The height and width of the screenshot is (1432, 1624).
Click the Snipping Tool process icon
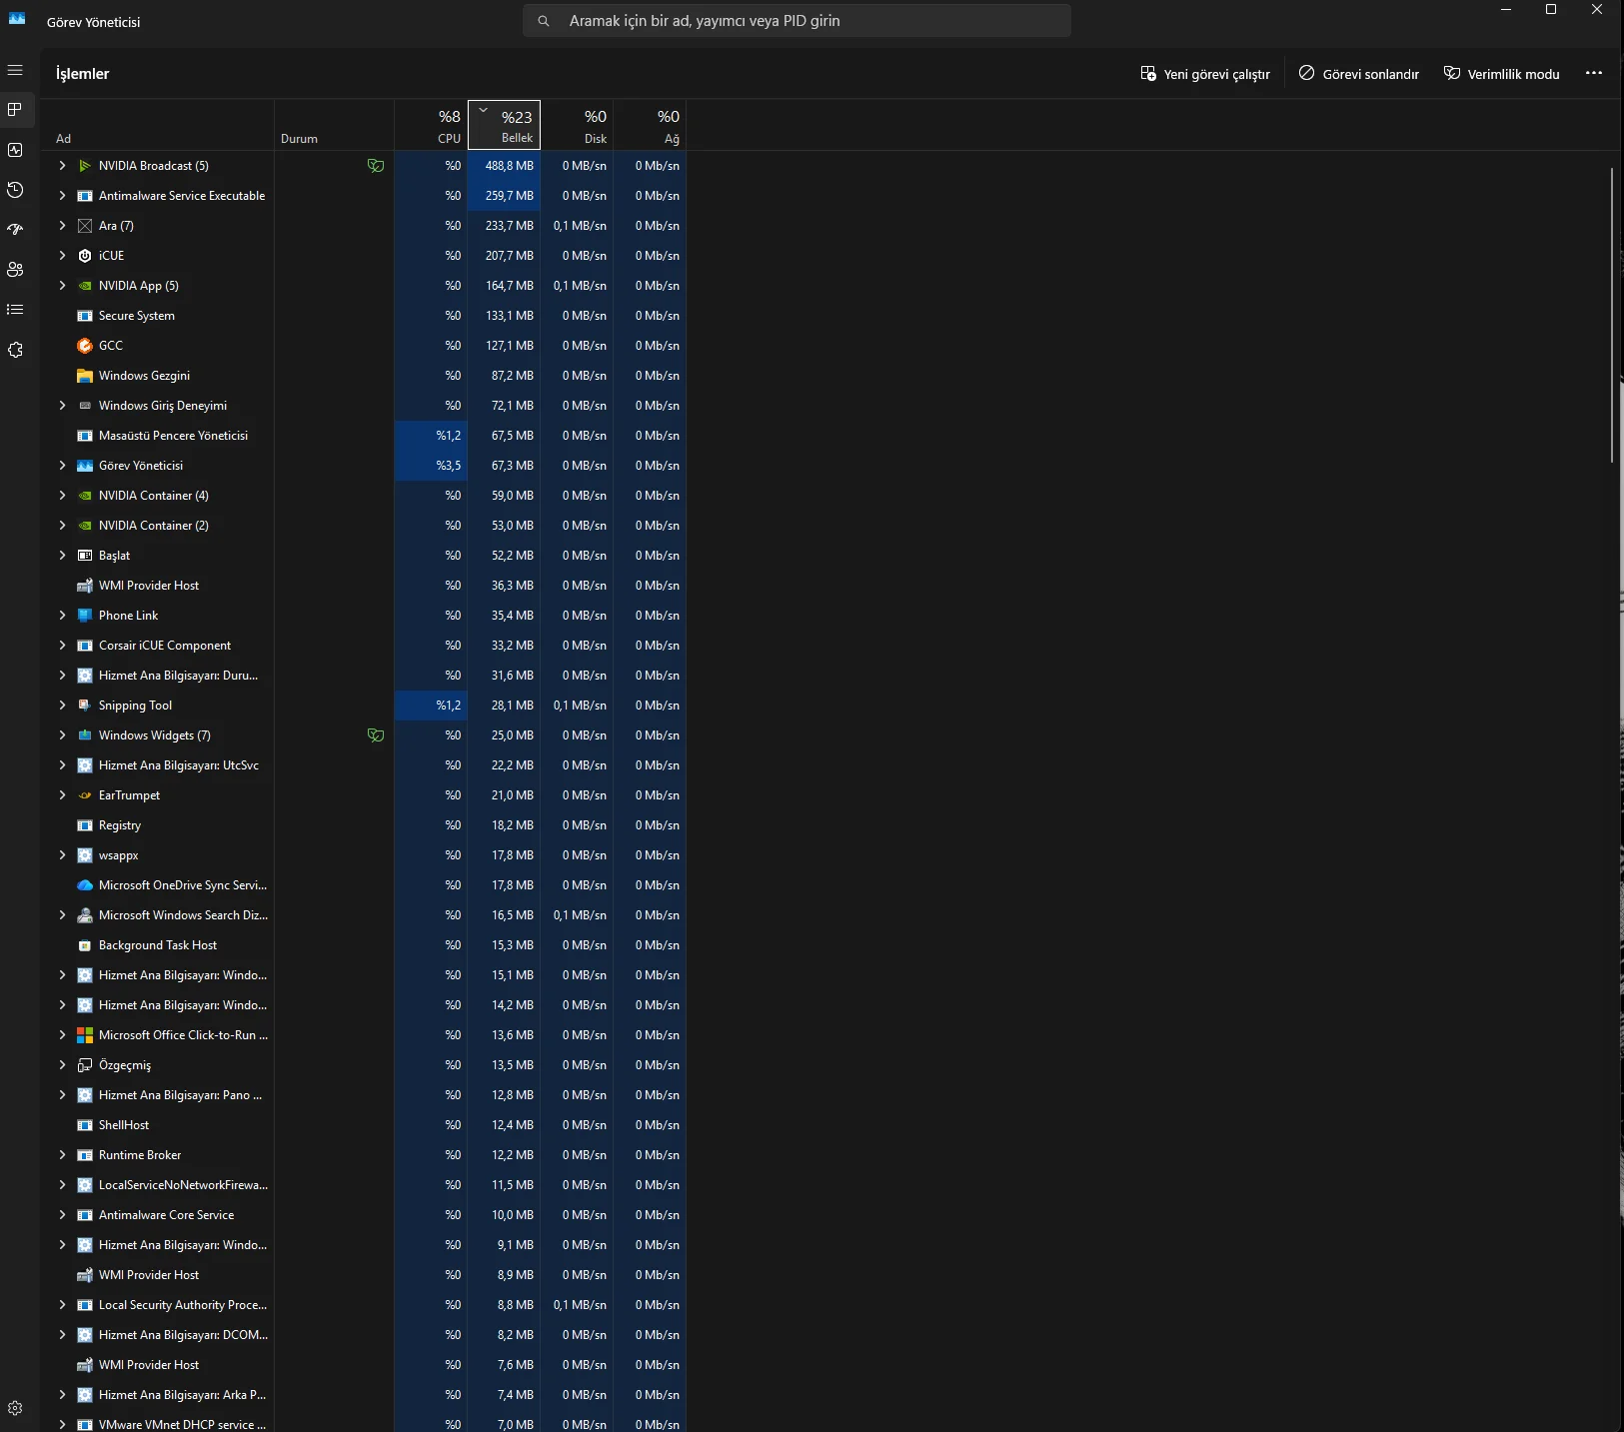coord(85,706)
